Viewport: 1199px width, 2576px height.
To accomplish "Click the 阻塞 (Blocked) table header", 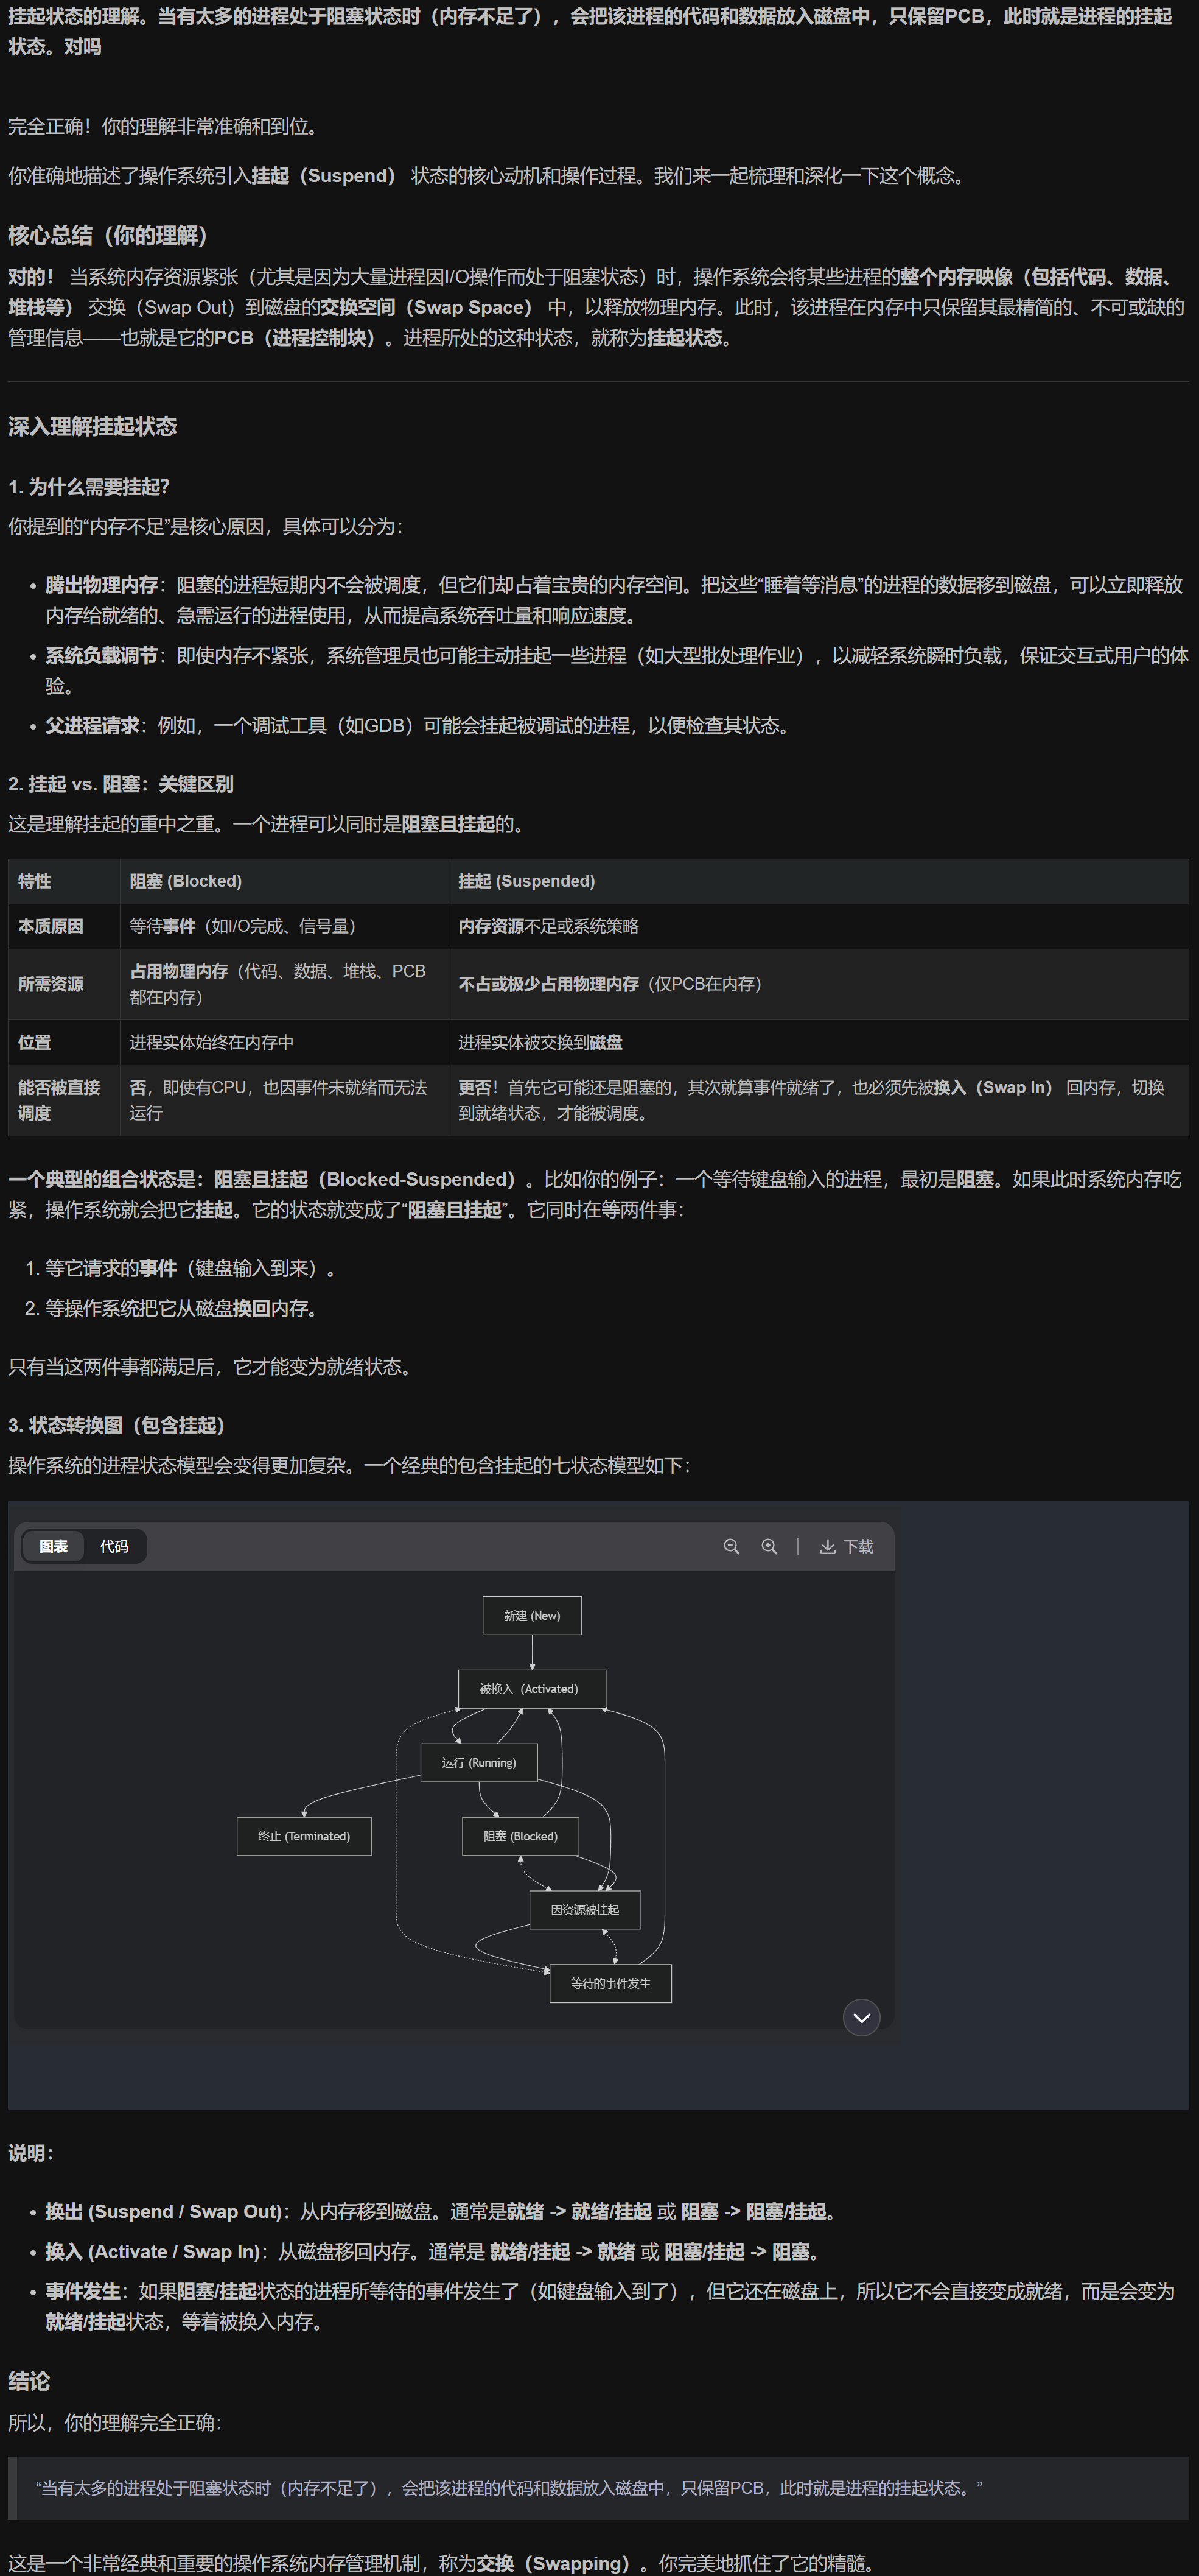I will [x=186, y=881].
